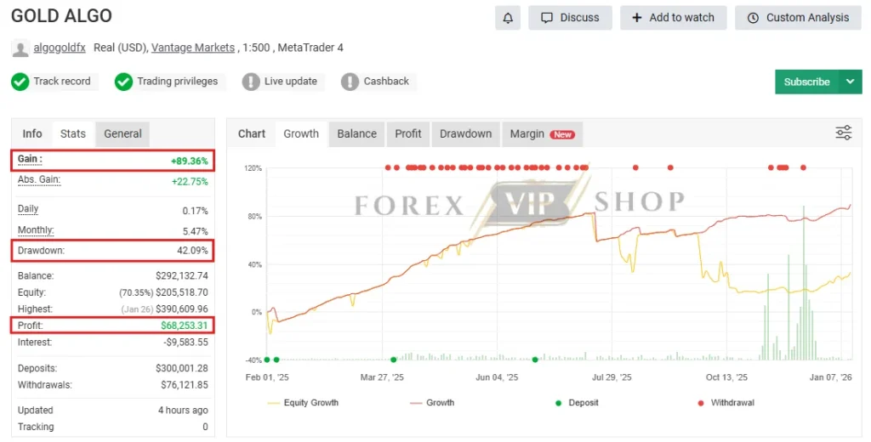The height and width of the screenshot is (442, 871).
Task: Click the Gain label
Action: click(x=30, y=159)
